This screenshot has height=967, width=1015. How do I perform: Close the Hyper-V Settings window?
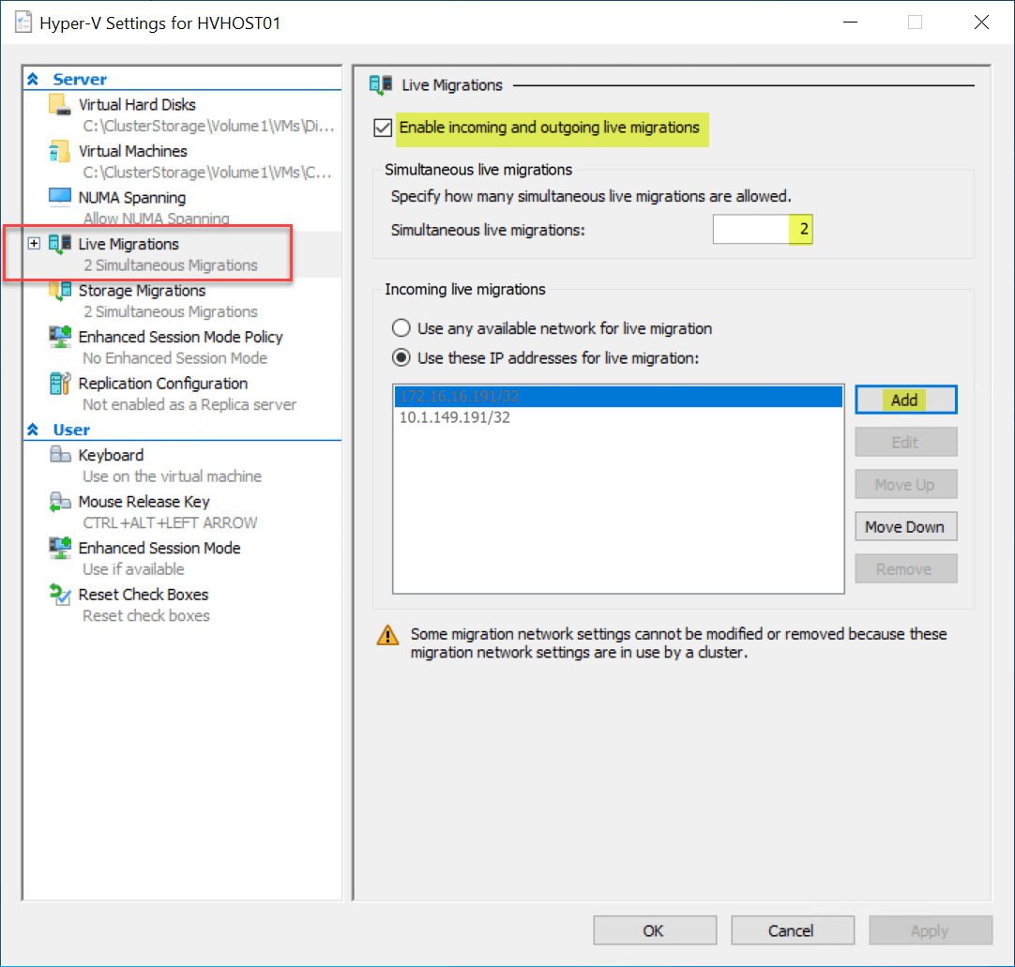tap(981, 23)
